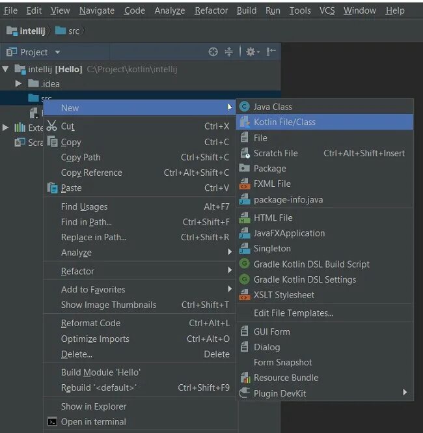The image size is (423, 433).
Task: Select Edit File Templates...
Action: click(325, 313)
